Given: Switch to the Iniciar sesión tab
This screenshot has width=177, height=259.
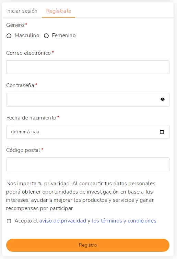Looking at the screenshot, I should [22, 11].
